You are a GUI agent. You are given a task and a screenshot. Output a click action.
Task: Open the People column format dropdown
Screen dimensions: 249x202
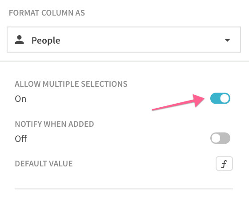(x=124, y=40)
